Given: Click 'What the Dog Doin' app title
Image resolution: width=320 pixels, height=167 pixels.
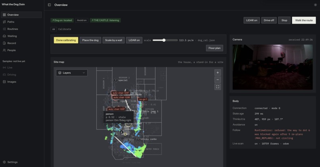Looking at the screenshot, I should pyautogui.click(x=13, y=4).
